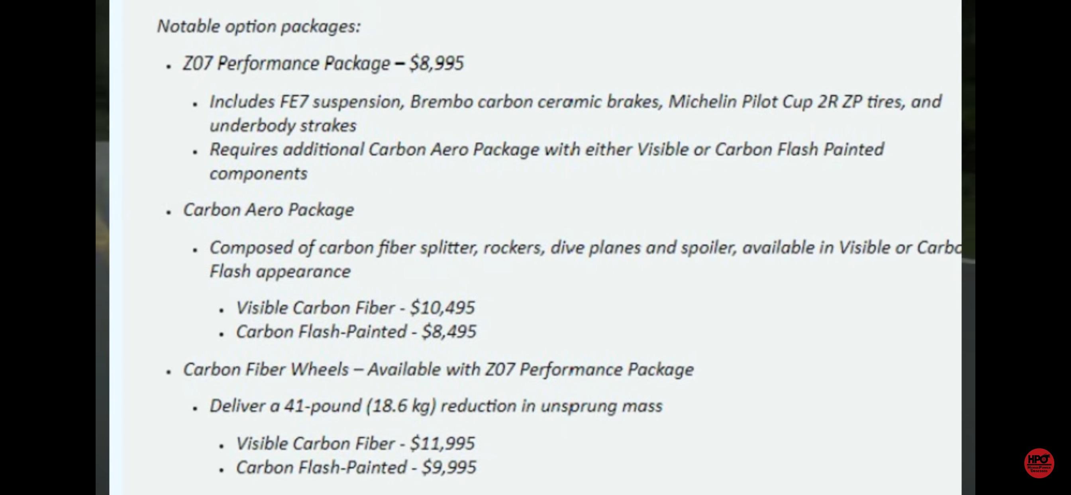Click the word 'components' under Z07 requirements
This screenshot has height=495, width=1071.
point(258,174)
